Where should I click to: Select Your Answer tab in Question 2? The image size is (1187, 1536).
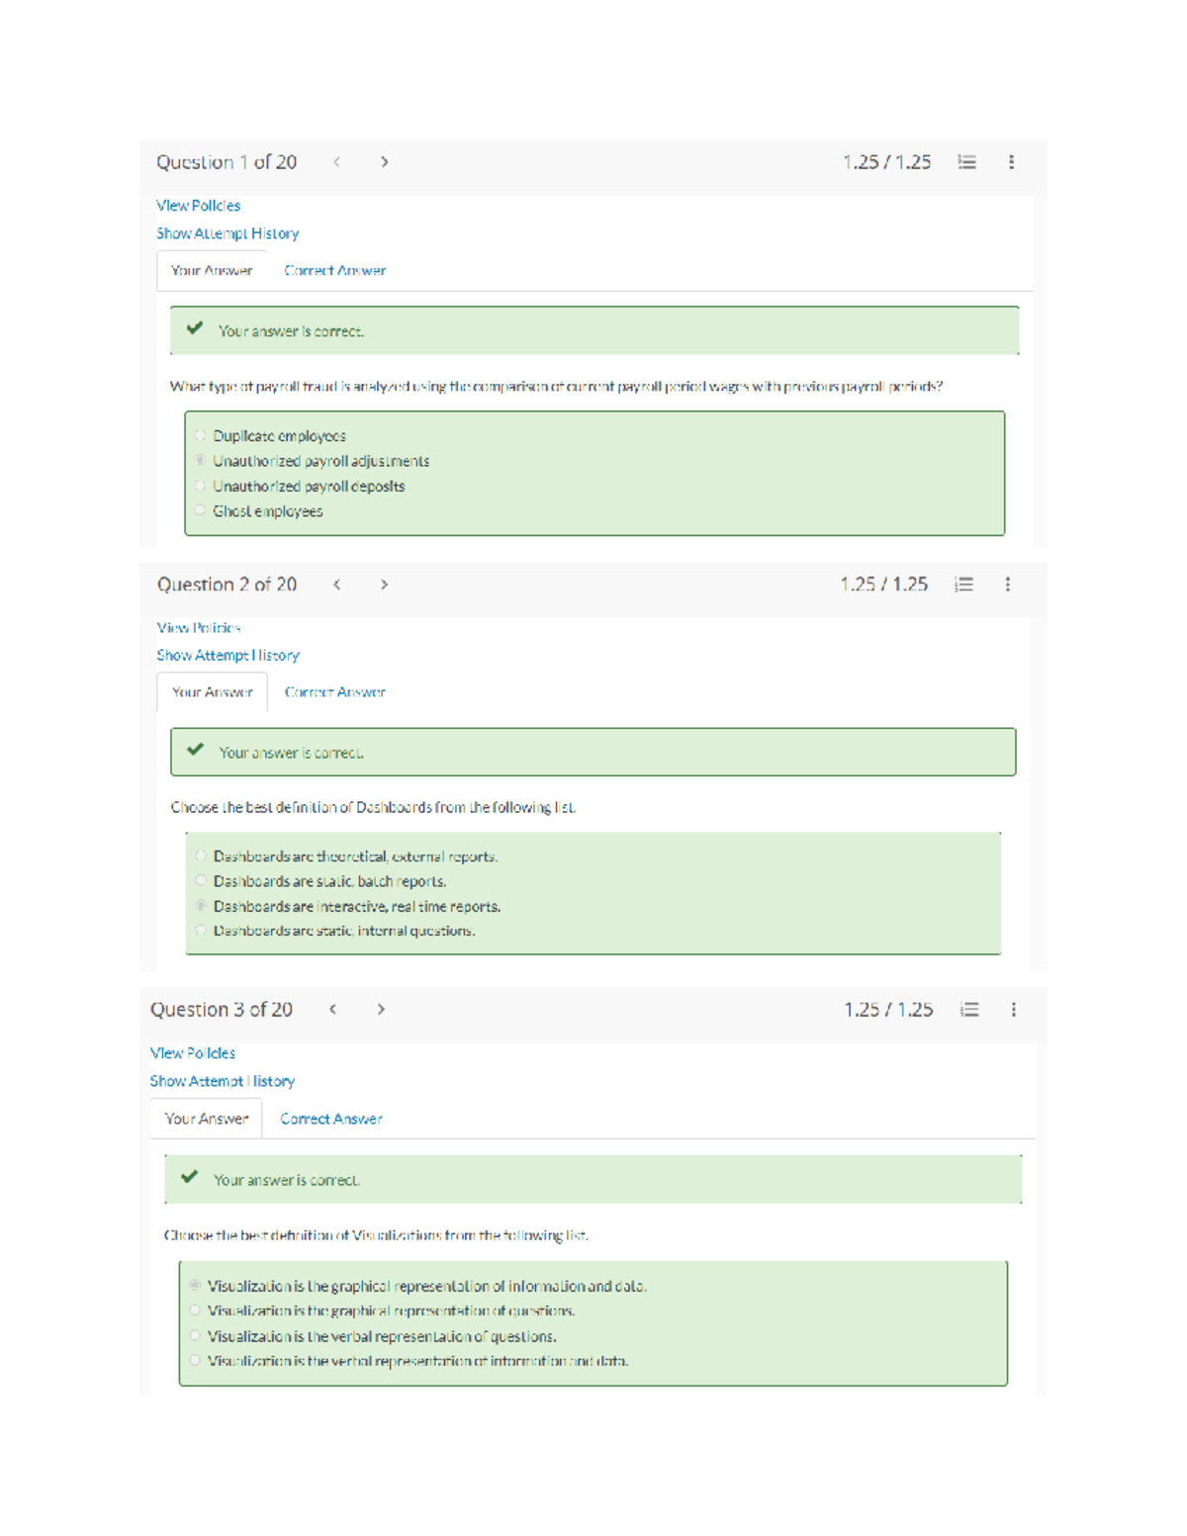pyautogui.click(x=212, y=692)
